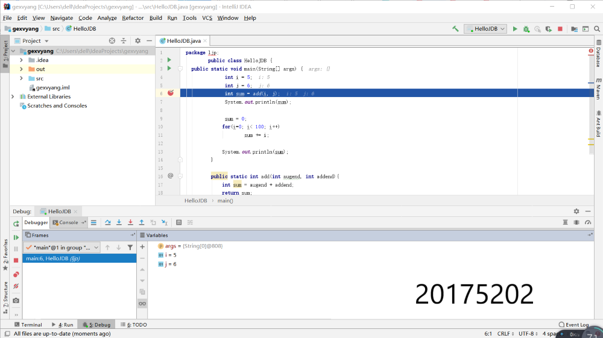Image resolution: width=603 pixels, height=338 pixels.
Task: Open the Database side panel
Action: [x=598, y=54]
